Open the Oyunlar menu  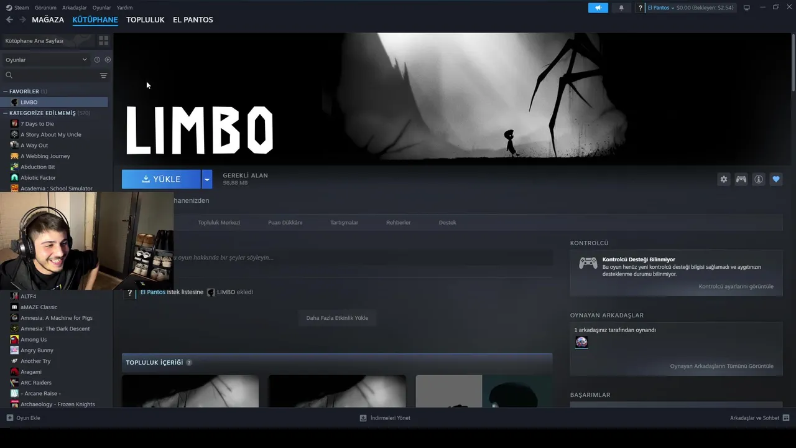101,7
